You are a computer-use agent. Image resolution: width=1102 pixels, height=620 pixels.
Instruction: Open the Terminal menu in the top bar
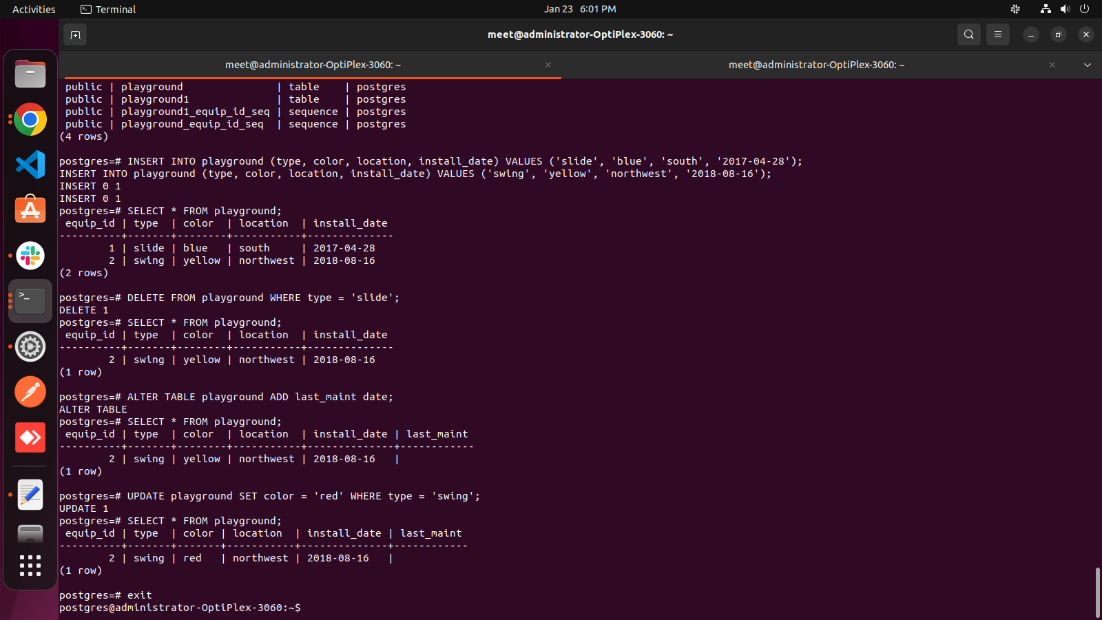[x=107, y=9]
